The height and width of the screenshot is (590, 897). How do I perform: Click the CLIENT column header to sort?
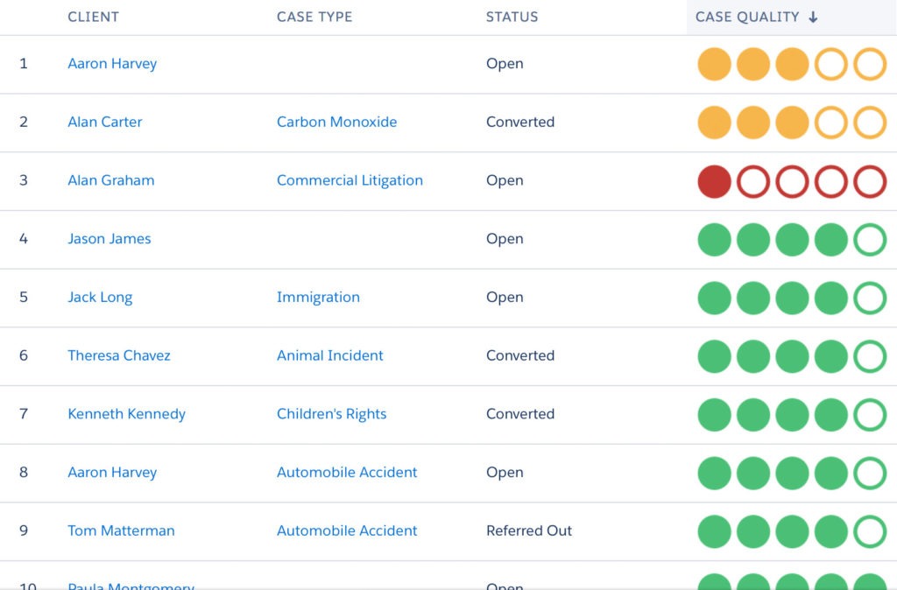93,17
